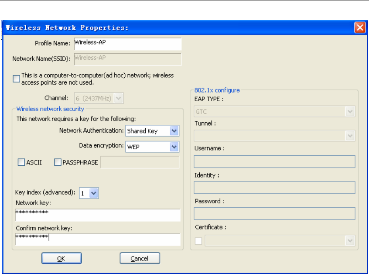The width and height of the screenshot is (369, 274).
Task: Click the 802.1x Username field
Action: coord(274,161)
